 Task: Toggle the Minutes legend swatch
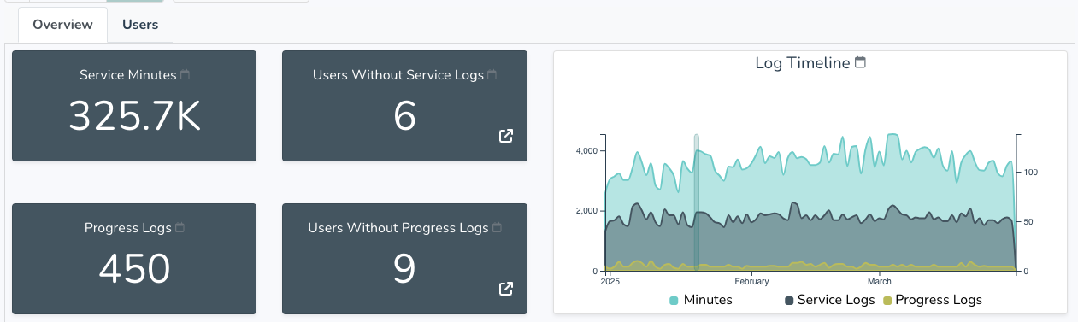tap(674, 301)
